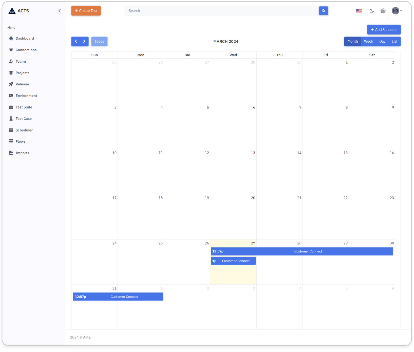
Task: Open settings via the gear icon
Action: (x=383, y=11)
